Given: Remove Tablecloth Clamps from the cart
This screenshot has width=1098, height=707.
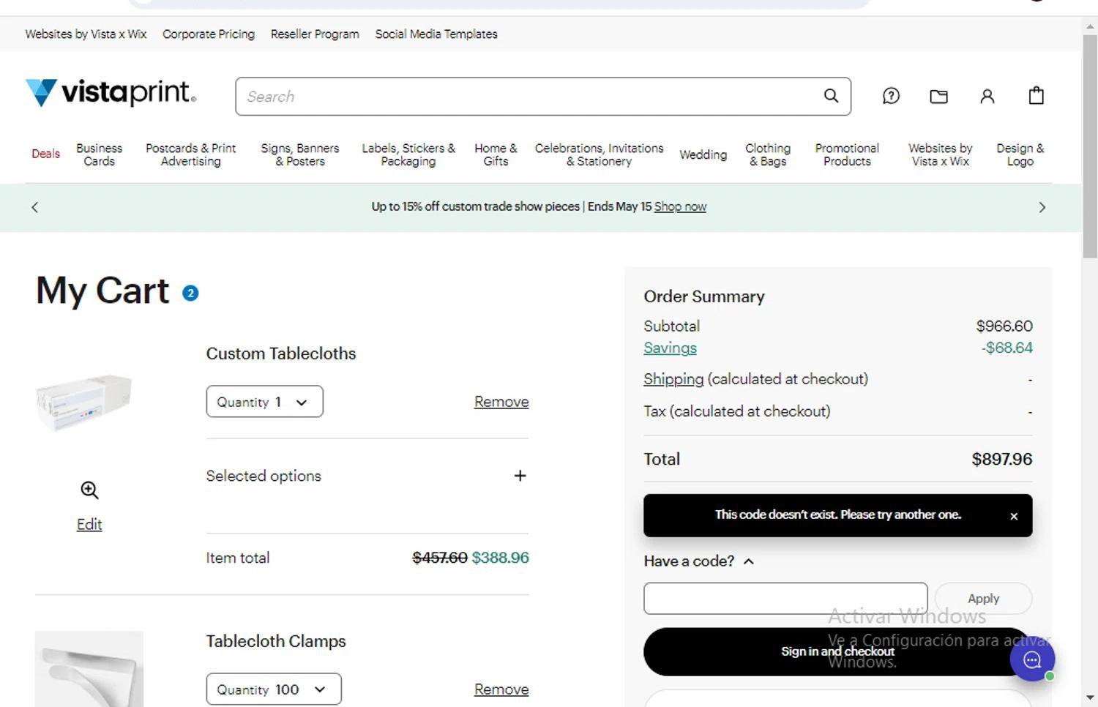Looking at the screenshot, I should point(501,689).
